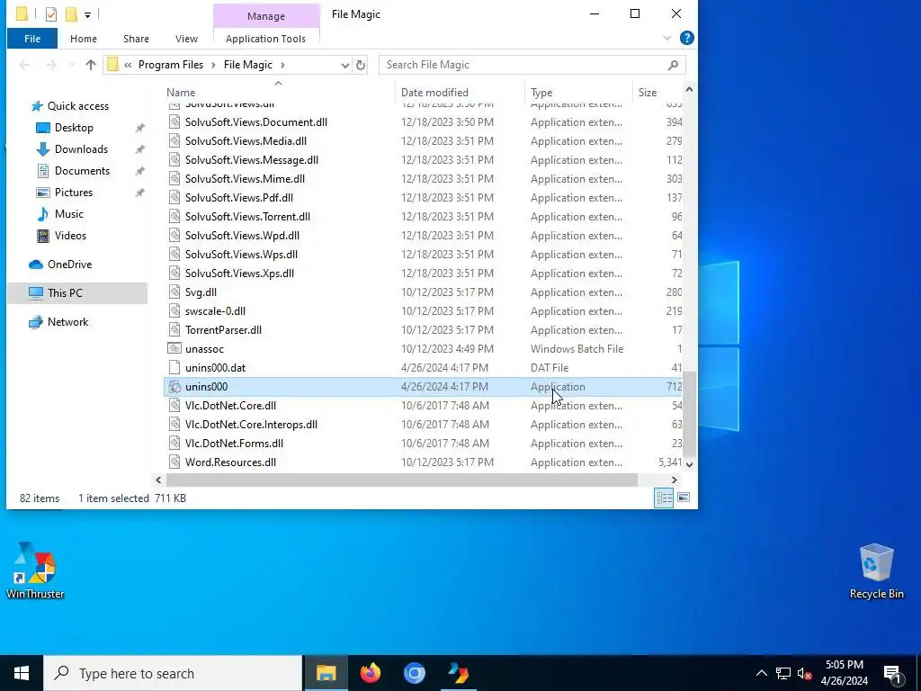Select SolvuSoft.Views.Torrent.dll file name

247,216
